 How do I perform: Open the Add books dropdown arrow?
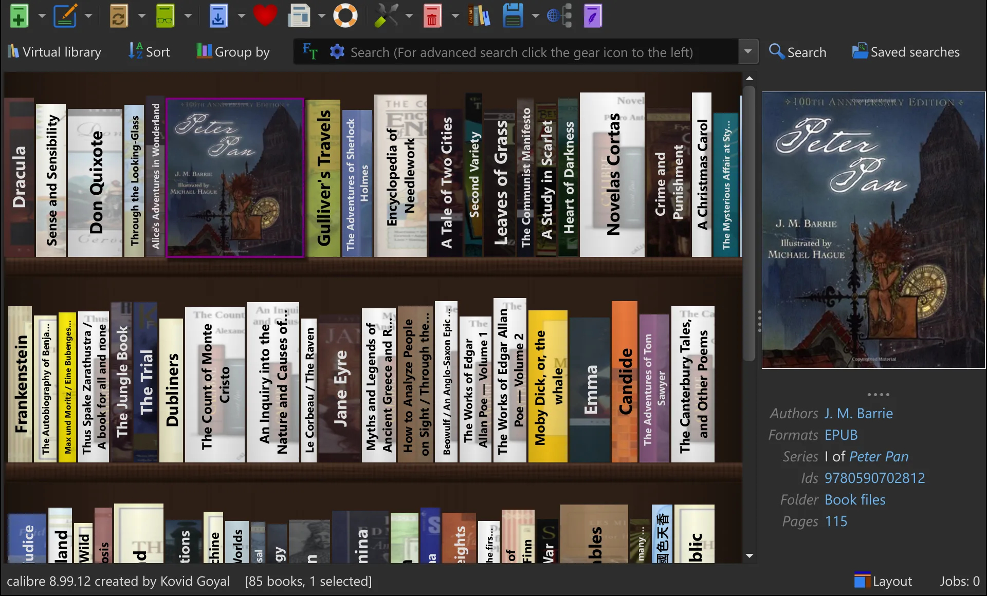click(42, 15)
